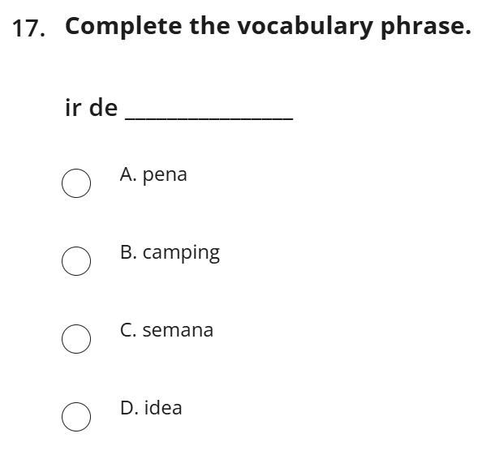The width and height of the screenshot is (495, 455).
Task: Mark the semana radio button
Action: [x=76, y=340]
